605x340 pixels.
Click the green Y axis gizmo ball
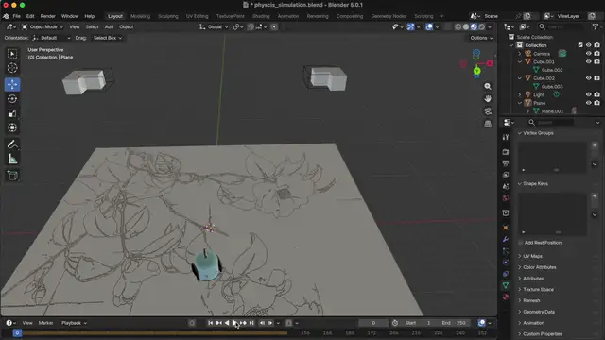click(476, 71)
